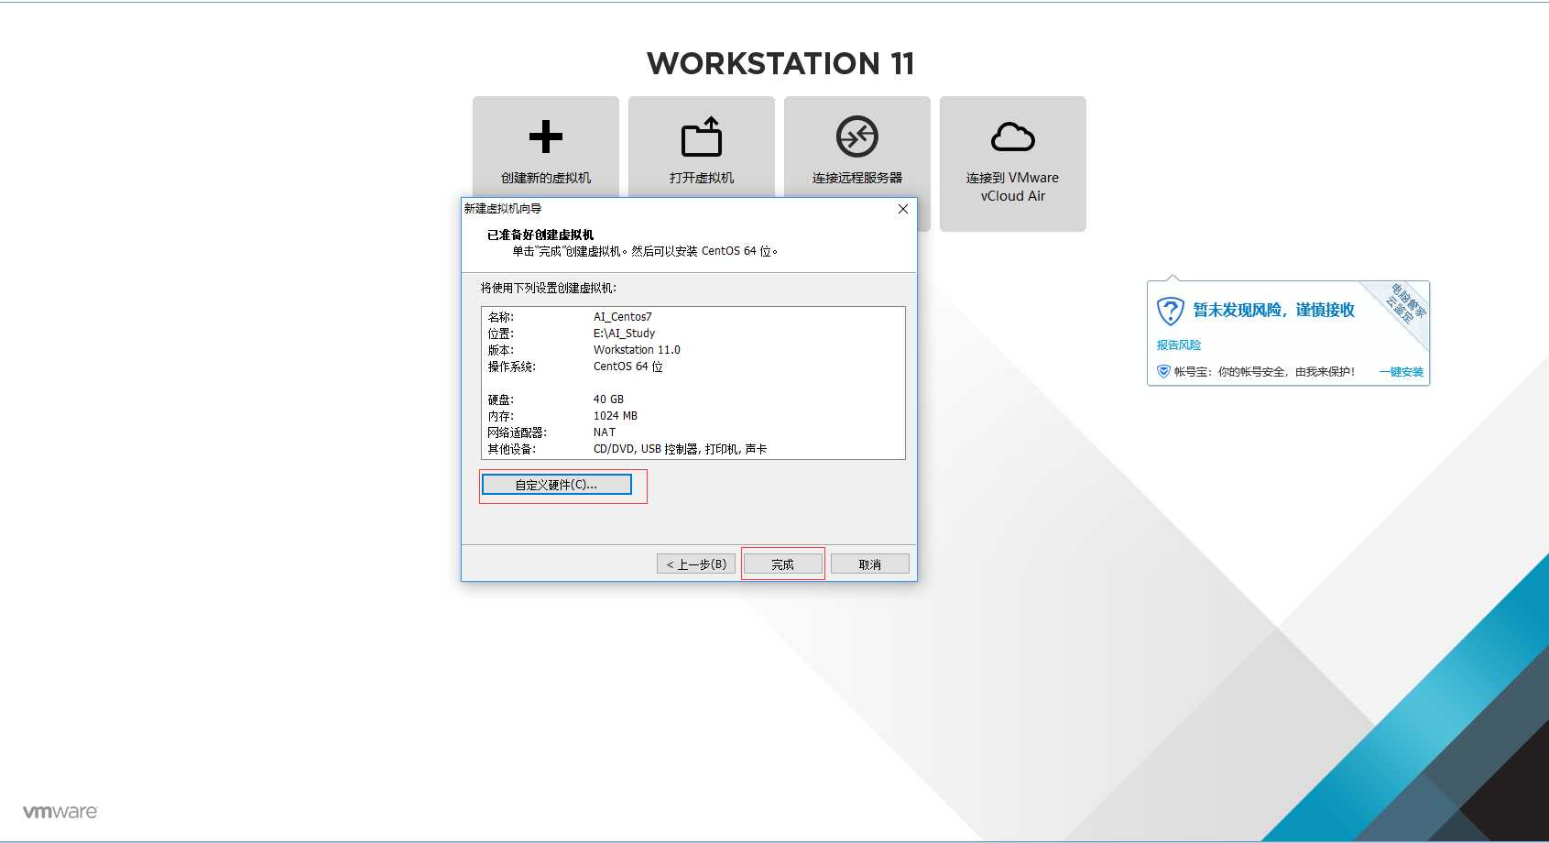Viewport: 1549px width, 843px height.
Task: Click the connect remote server arrows icon
Action: [857, 137]
